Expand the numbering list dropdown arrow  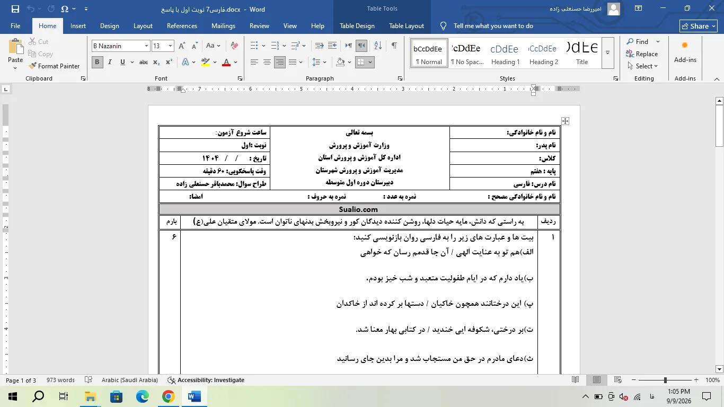click(x=284, y=46)
